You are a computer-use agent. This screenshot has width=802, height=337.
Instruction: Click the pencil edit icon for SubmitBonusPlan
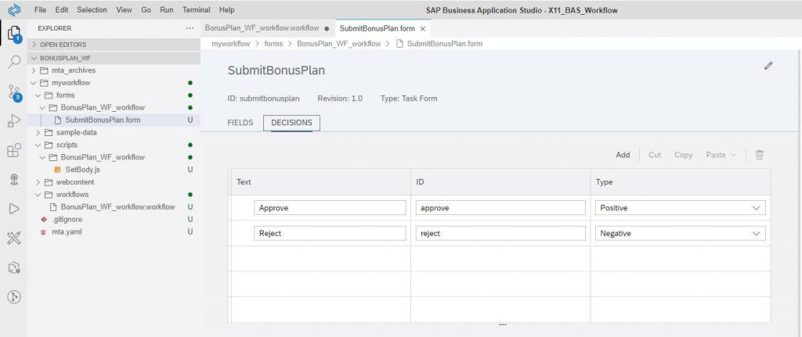[768, 66]
